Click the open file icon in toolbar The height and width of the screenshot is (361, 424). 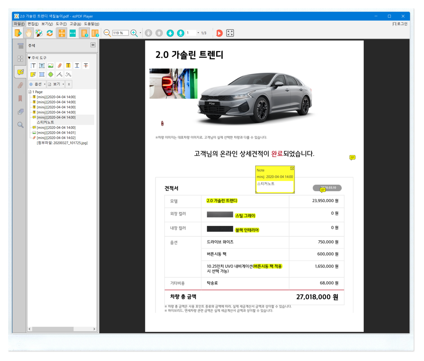[18, 33]
